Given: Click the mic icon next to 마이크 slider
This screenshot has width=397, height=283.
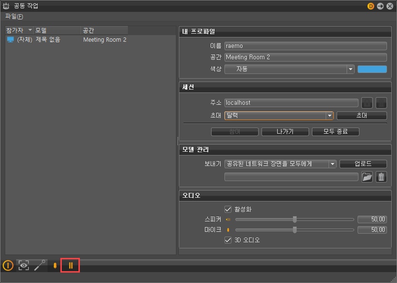Looking at the screenshot, I should click(x=228, y=230).
